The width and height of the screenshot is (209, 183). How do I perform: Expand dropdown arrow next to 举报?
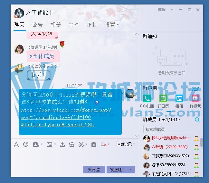coord(172,10)
